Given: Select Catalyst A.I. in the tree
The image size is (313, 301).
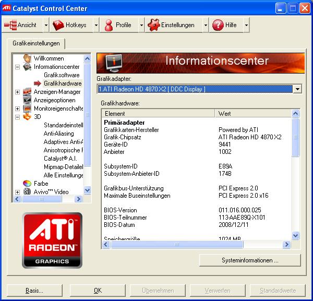Looking at the screenshot, I should [x=61, y=159].
